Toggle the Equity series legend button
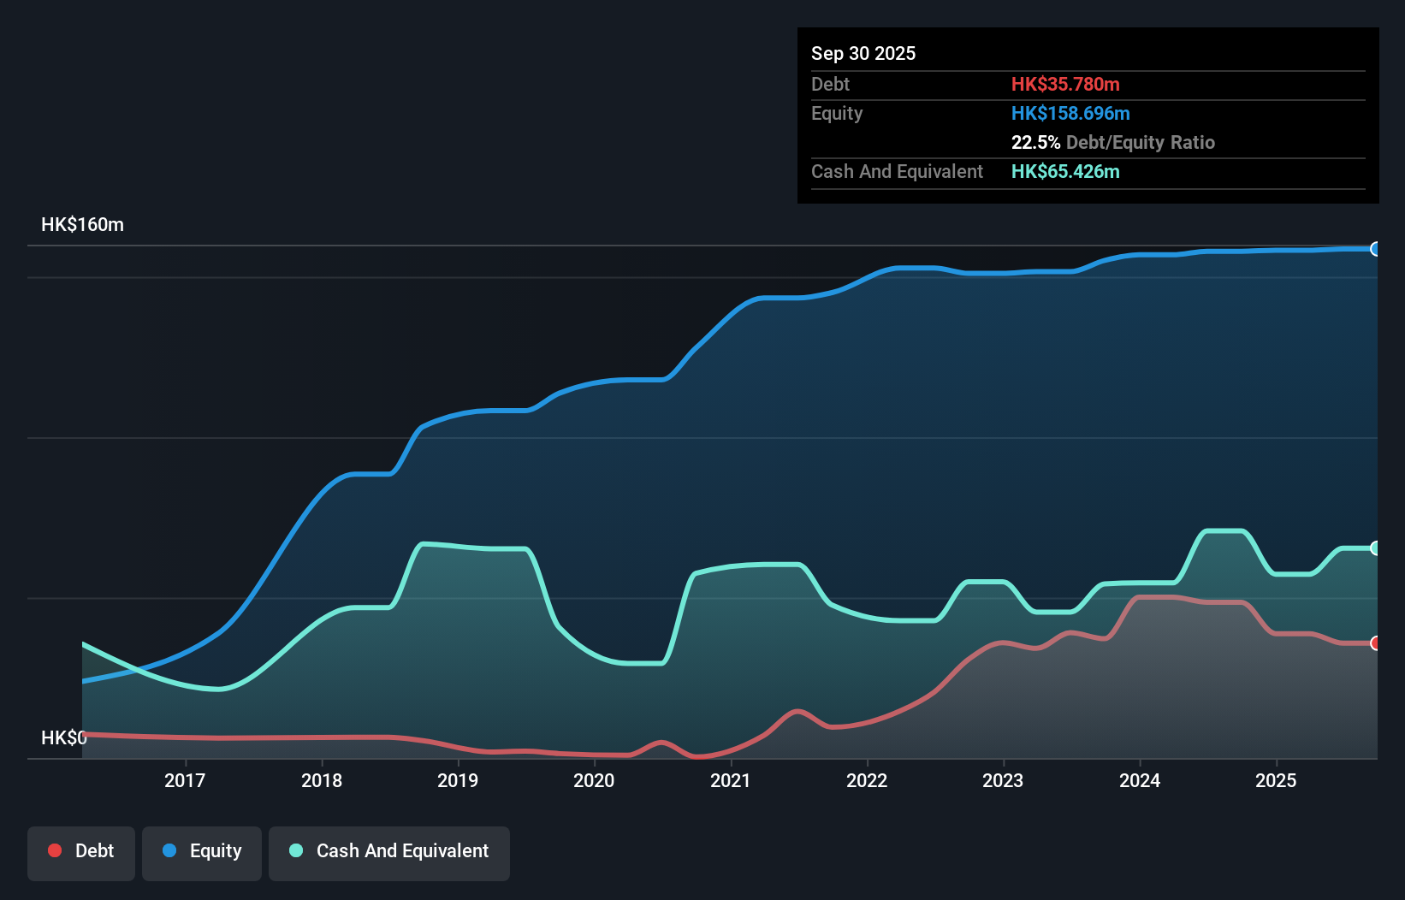Screen dimensions: 1405x900 (202, 853)
